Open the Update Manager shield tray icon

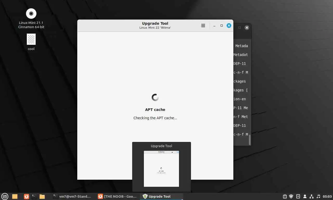(x=291, y=196)
